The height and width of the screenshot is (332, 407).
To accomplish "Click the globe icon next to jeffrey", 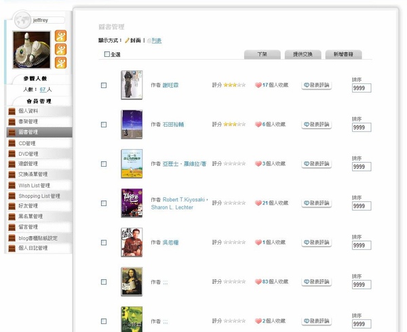I will [22, 20].
